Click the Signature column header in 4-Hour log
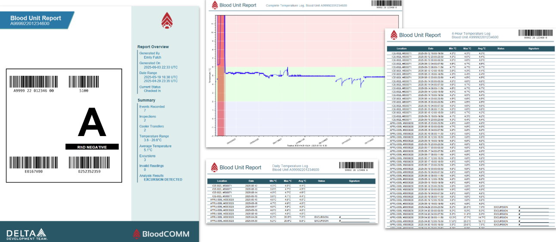 [x=534, y=49]
